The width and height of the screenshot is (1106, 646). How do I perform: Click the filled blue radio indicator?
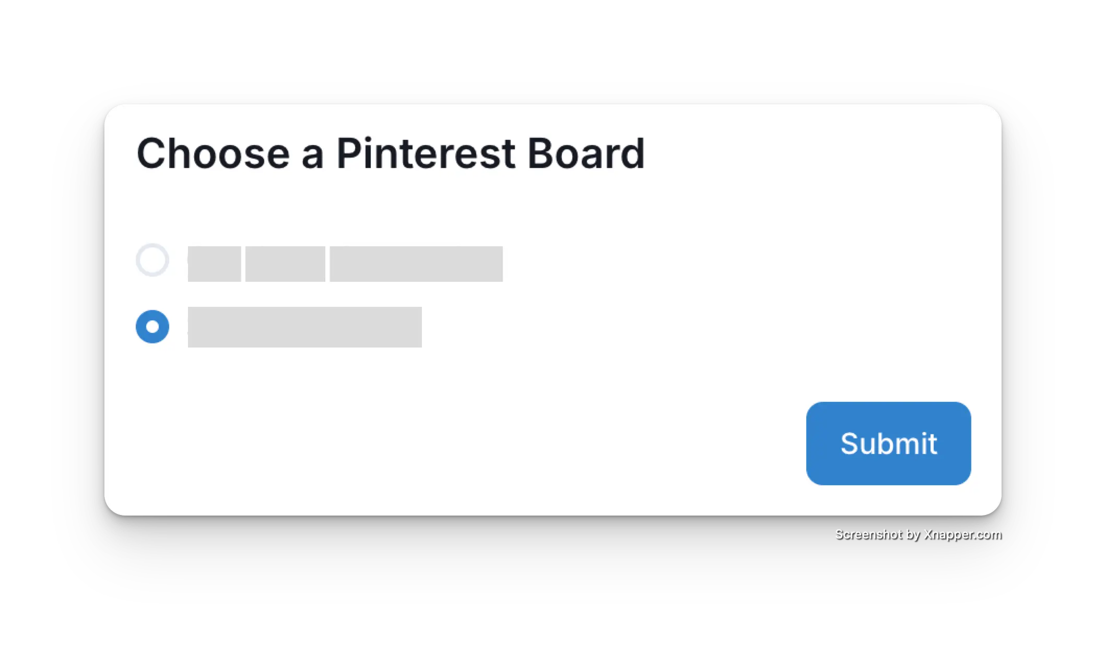coord(152,327)
